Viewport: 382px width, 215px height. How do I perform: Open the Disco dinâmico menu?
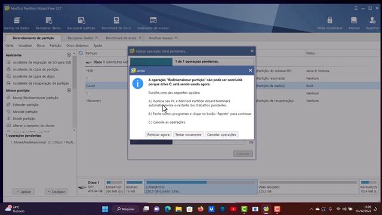pos(77,45)
